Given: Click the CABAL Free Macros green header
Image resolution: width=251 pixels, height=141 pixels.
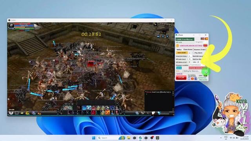Looking at the screenshot, I should pos(185,39).
